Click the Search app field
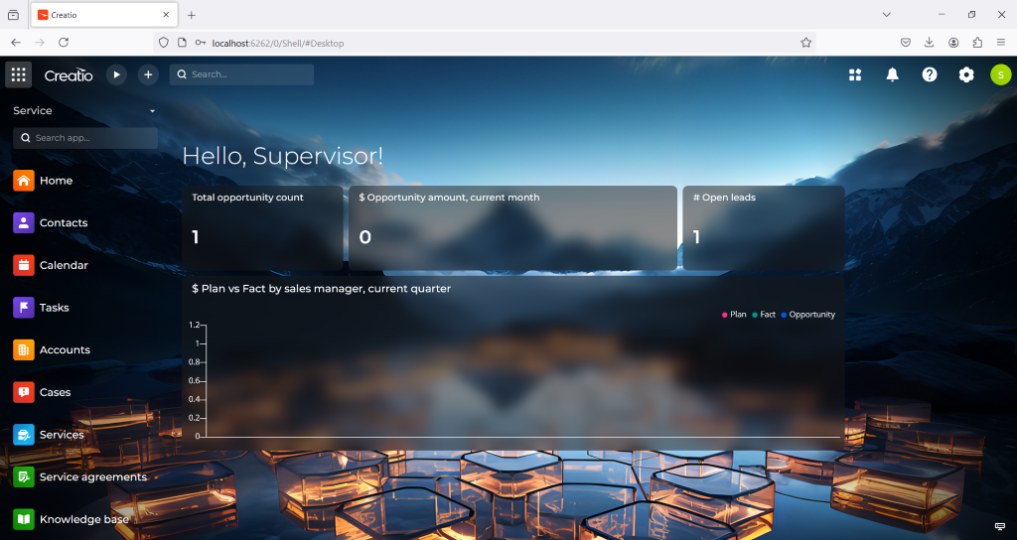The image size is (1017, 540). [85, 138]
